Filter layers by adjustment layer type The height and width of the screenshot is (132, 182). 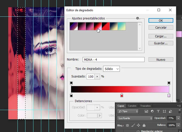(152, 111)
